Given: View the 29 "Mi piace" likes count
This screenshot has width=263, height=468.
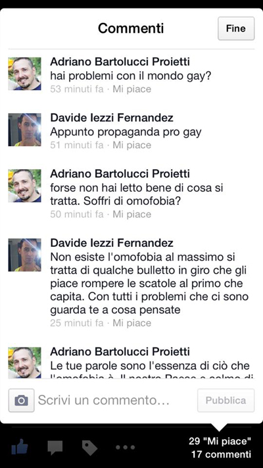Looking at the screenshot, I should (x=220, y=441).
